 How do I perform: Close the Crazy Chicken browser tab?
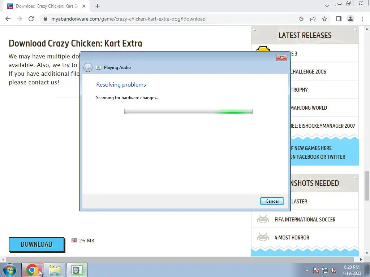click(84, 6)
